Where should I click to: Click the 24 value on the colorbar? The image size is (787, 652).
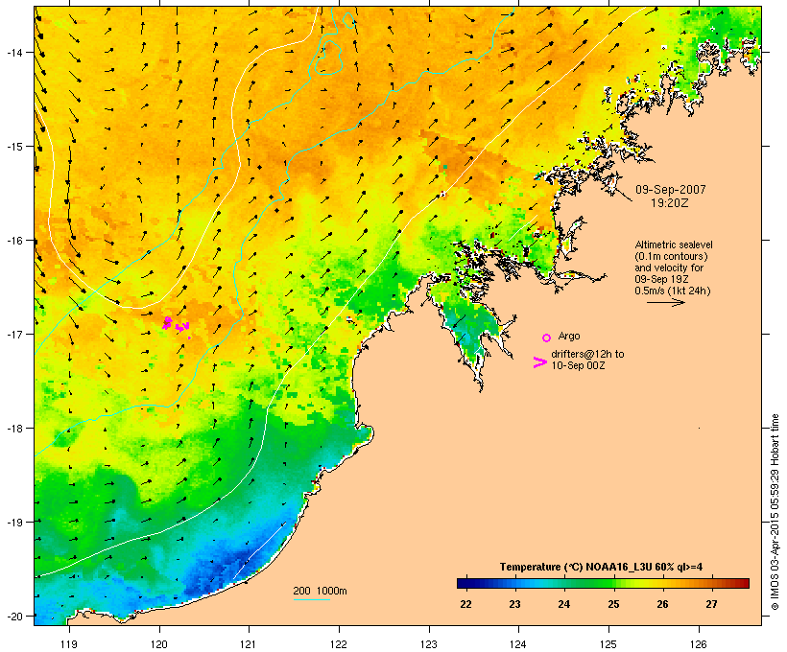tap(564, 604)
